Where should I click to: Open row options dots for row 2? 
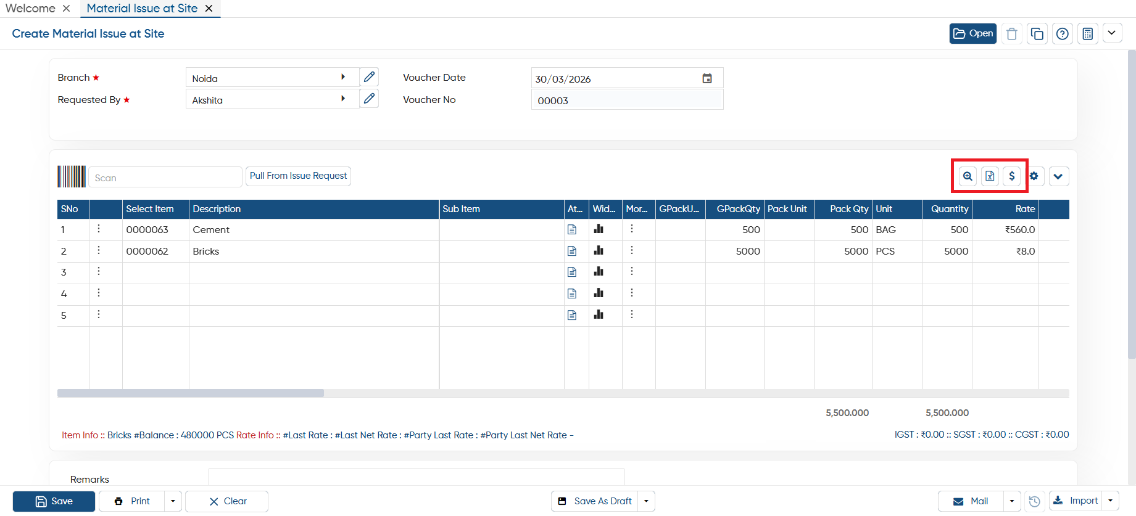click(x=99, y=250)
